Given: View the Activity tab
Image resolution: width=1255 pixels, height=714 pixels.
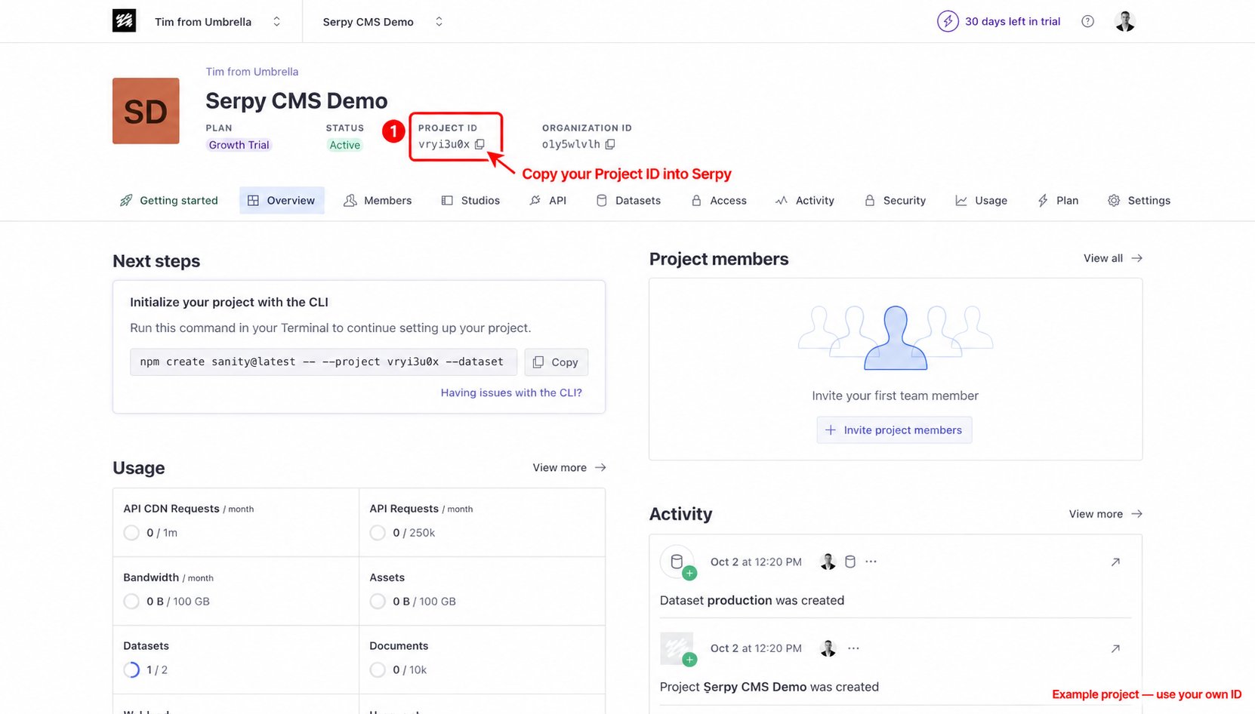Looking at the screenshot, I should (805, 200).
